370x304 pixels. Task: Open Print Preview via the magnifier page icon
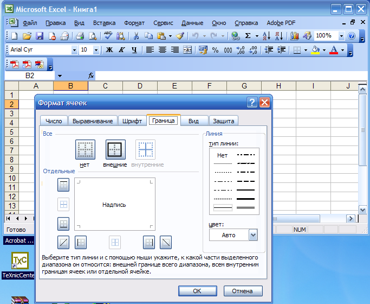[x=93, y=36]
